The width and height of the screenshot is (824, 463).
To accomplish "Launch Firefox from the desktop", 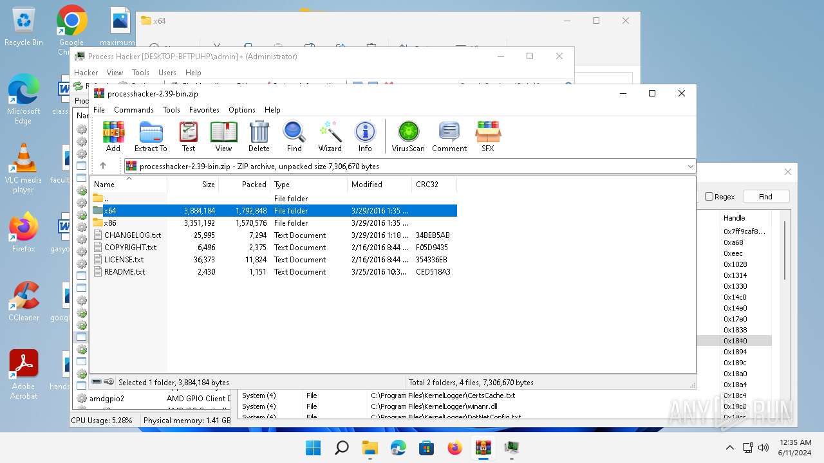I will (23, 232).
